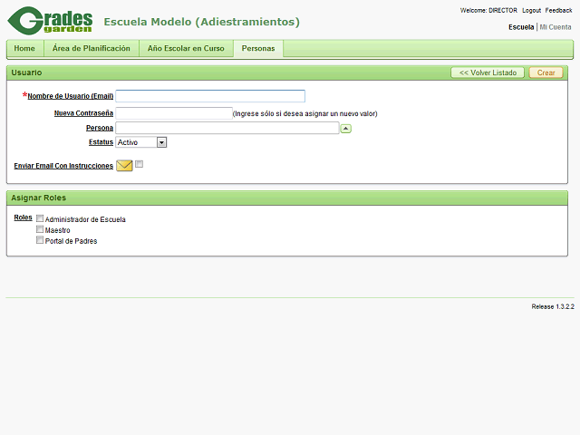Go to the Mi Cuenta link
Image resolution: width=580 pixels, height=435 pixels.
556,27
